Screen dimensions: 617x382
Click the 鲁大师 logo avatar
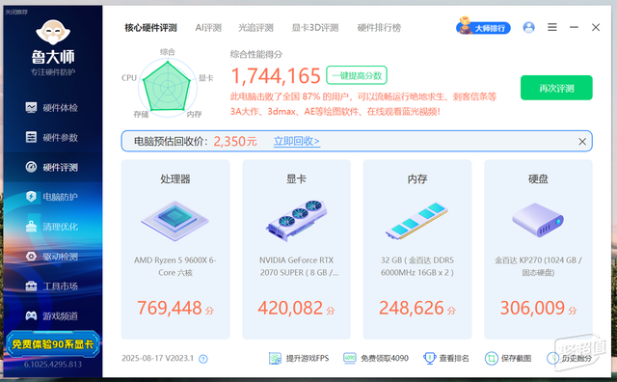click(53, 32)
